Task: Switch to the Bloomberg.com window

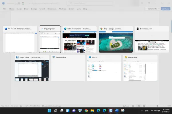Action: pos(152,39)
